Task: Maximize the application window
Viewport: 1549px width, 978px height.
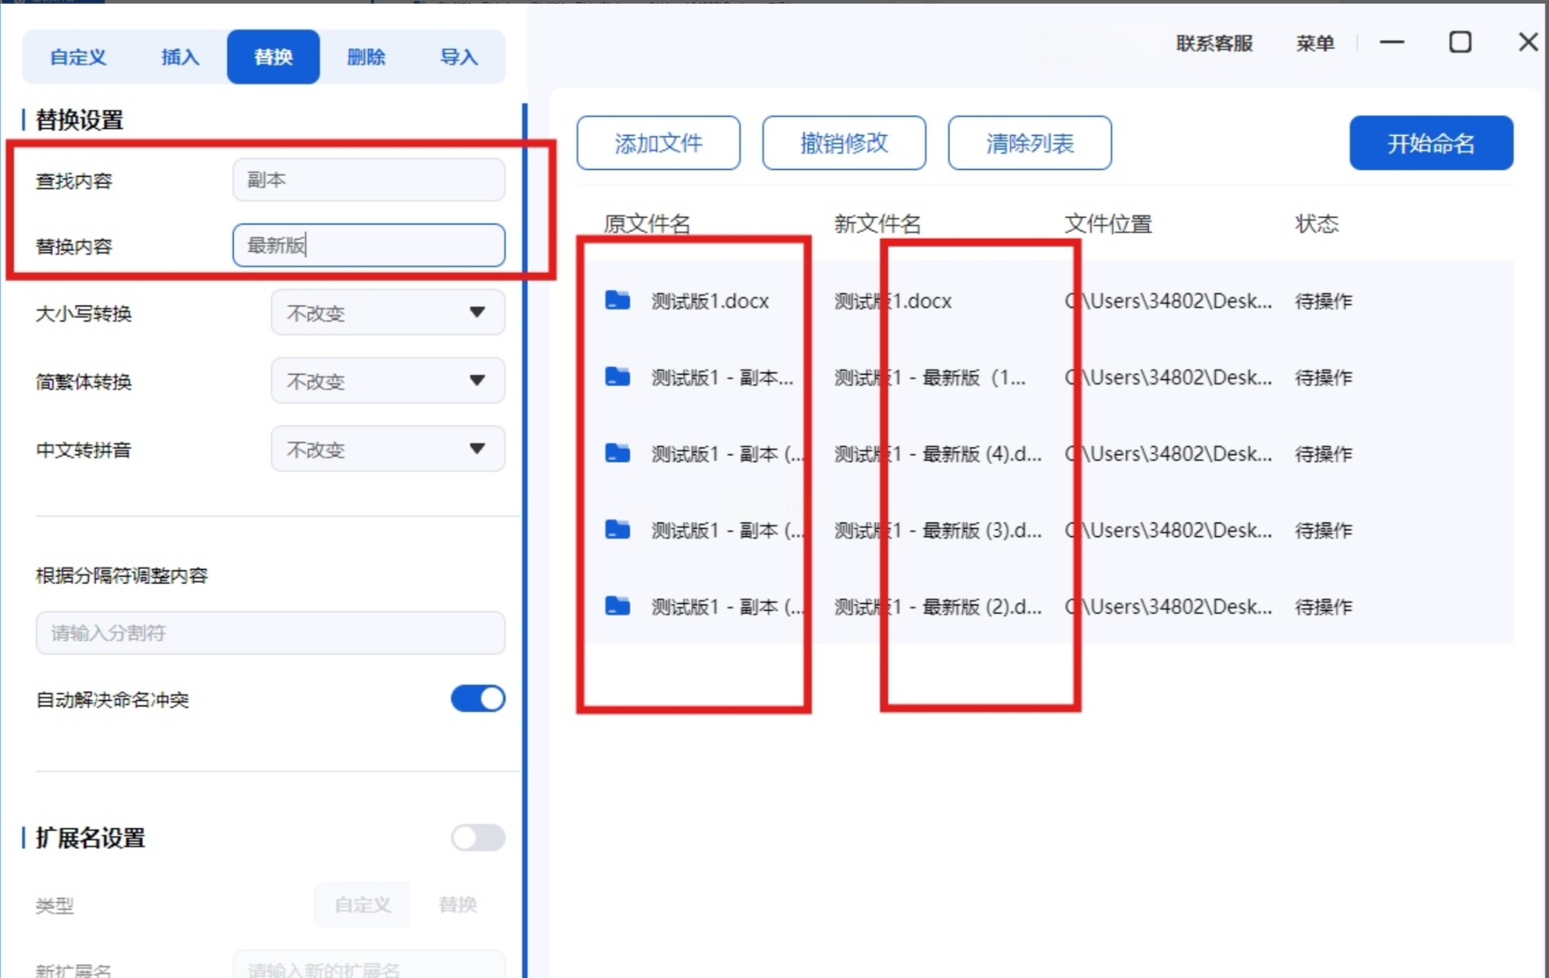Action: pyautogui.click(x=1459, y=42)
